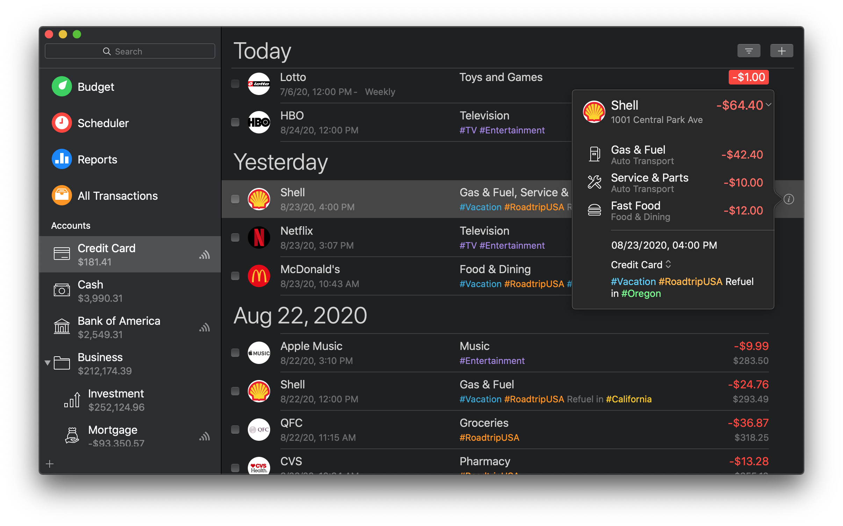Click the #California tag on Shell row
Image resolution: width=843 pixels, height=526 pixels.
(628, 399)
